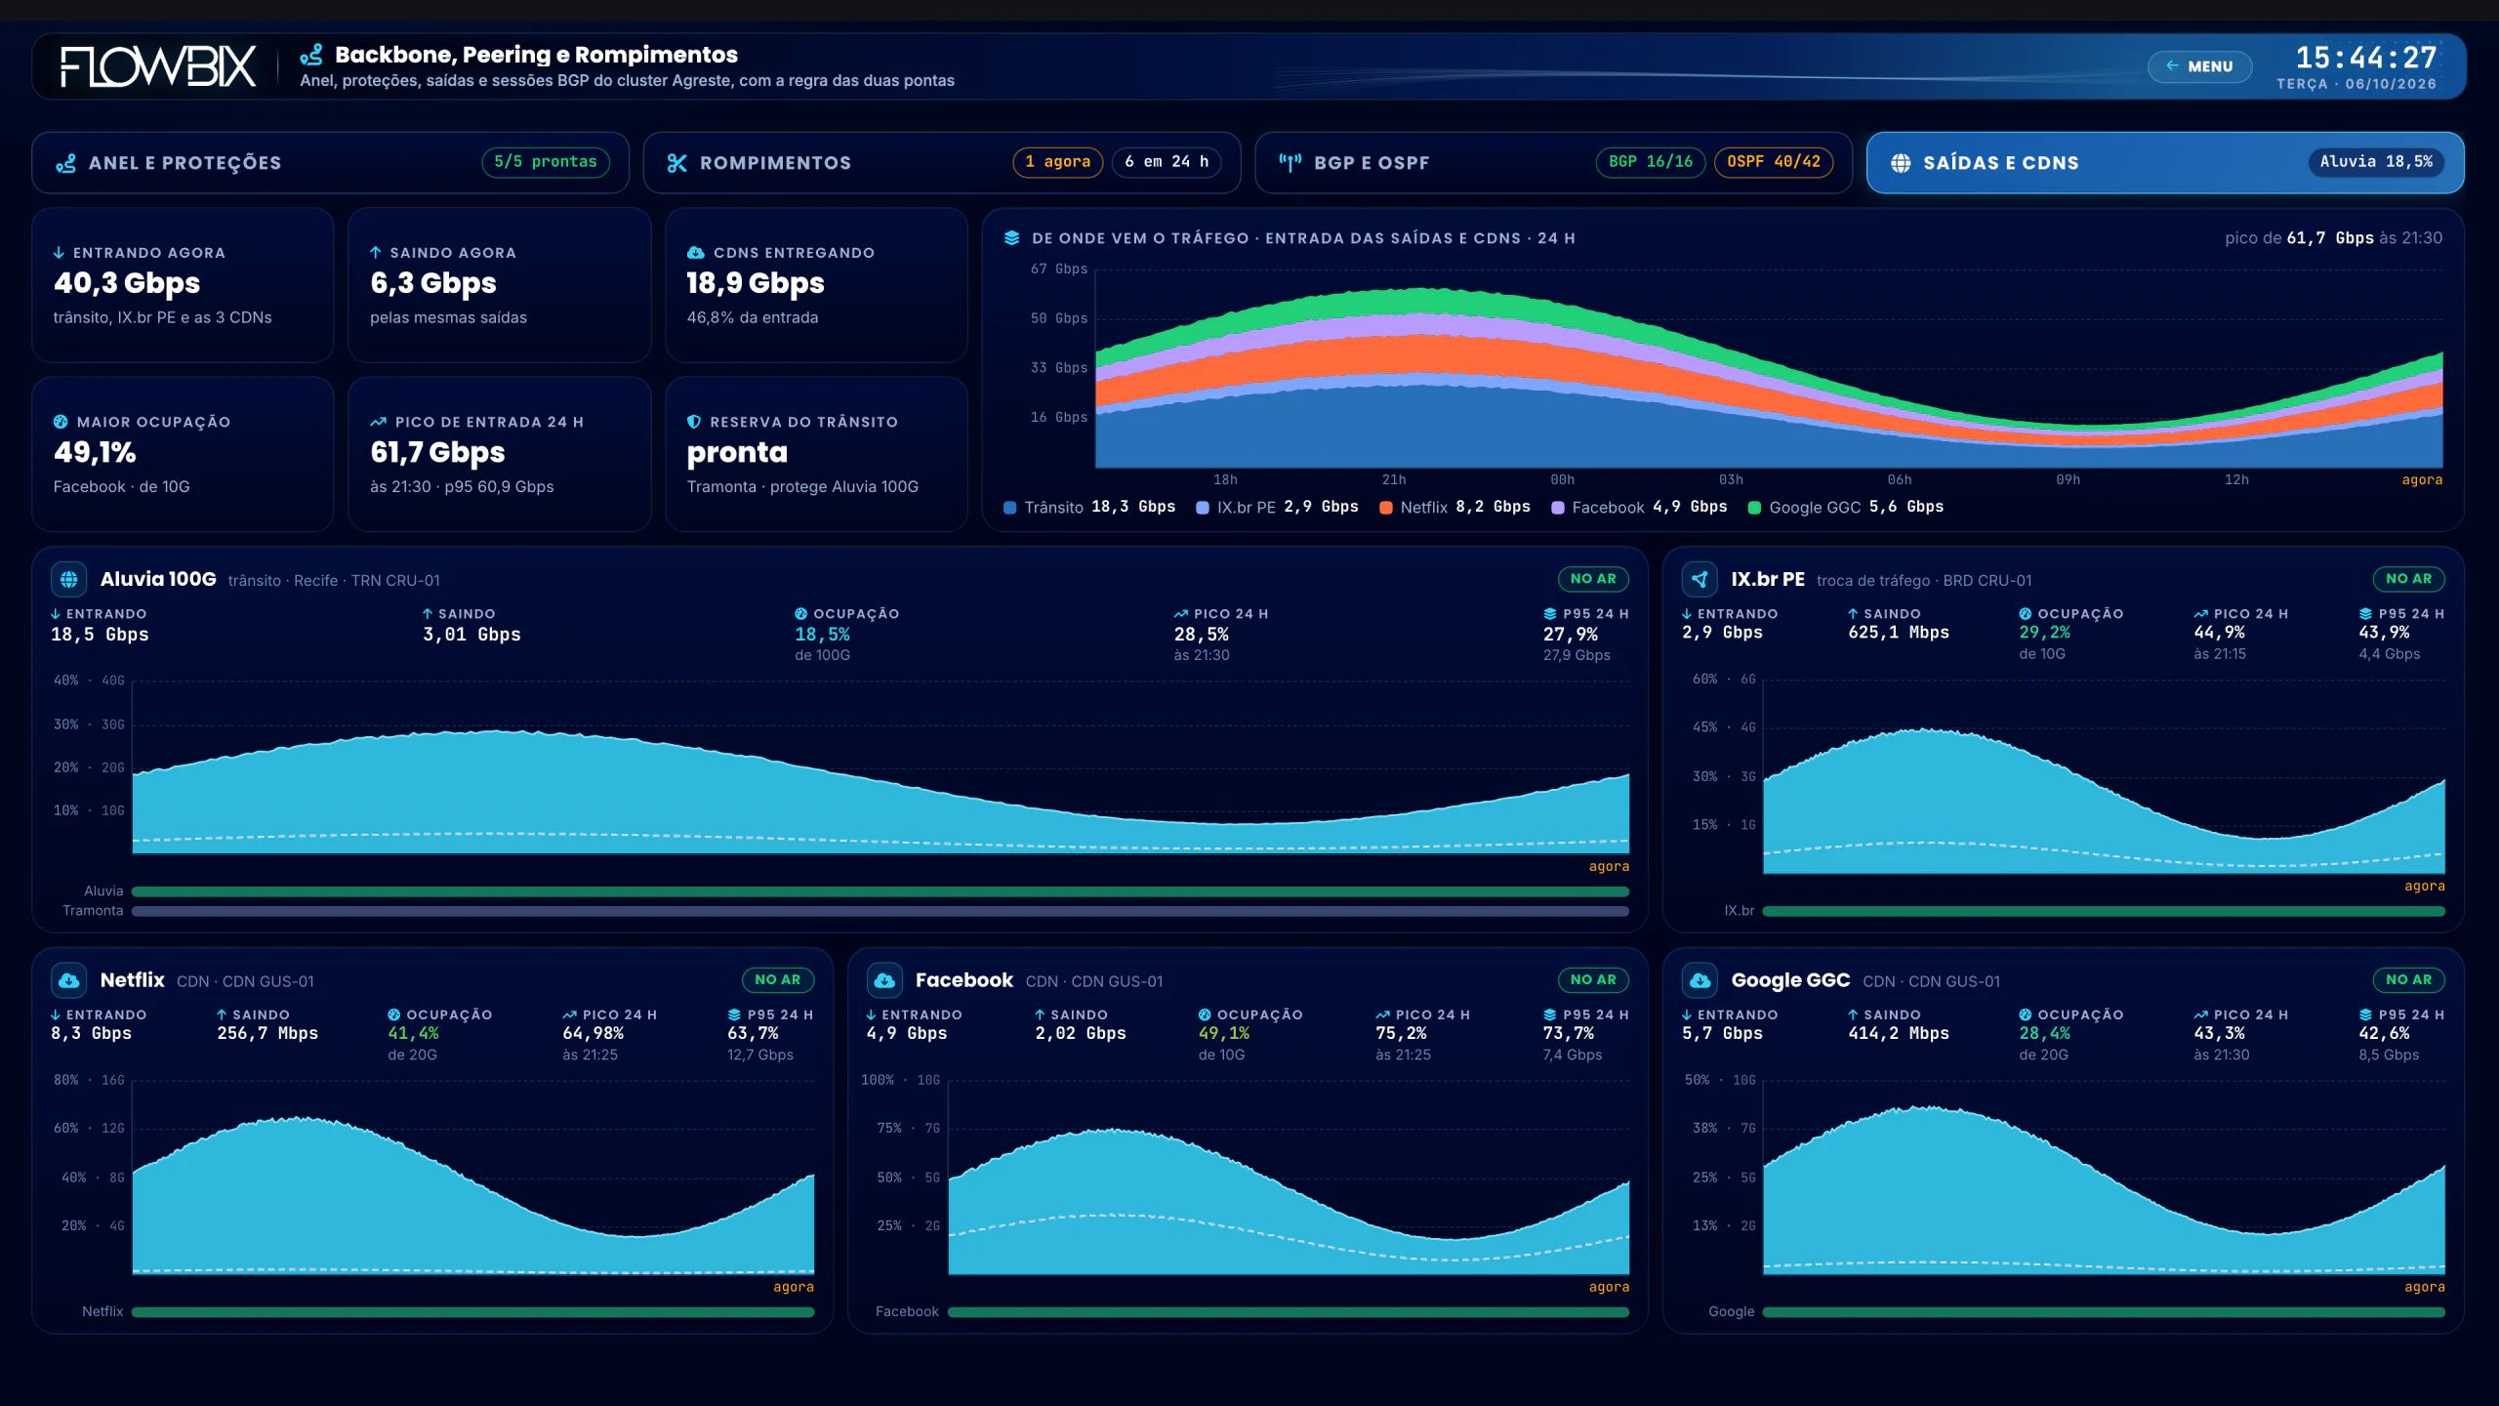Click the cloud icon in CDNs Entregando
Viewport: 2499px width, 1406px height.
[695, 253]
